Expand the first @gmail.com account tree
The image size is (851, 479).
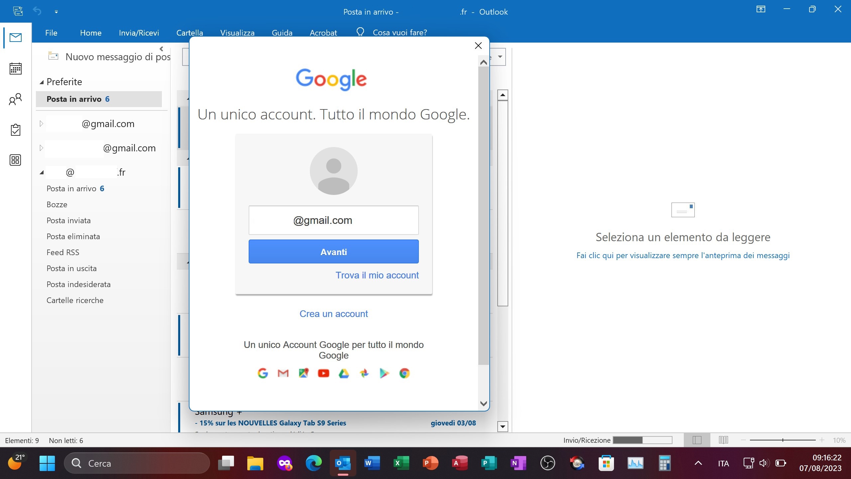[x=41, y=123]
